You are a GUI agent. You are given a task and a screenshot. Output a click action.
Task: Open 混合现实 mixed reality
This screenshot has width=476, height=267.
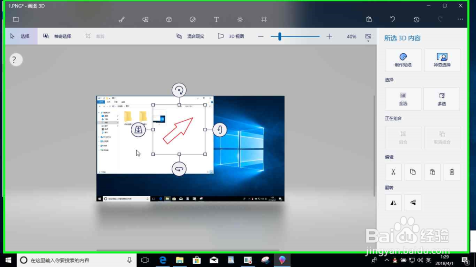(x=190, y=36)
